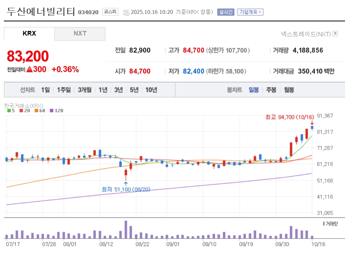Click the 91,367 price axis label
This screenshot has height=256, width=345.
pyautogui.click(x=325, y=116)
